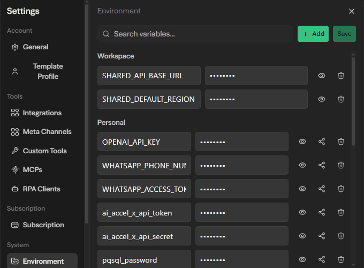Delete the SHARED_API_BASE_URL variable
The width and height of the screenshot is (364, 268).
[341, 76]
